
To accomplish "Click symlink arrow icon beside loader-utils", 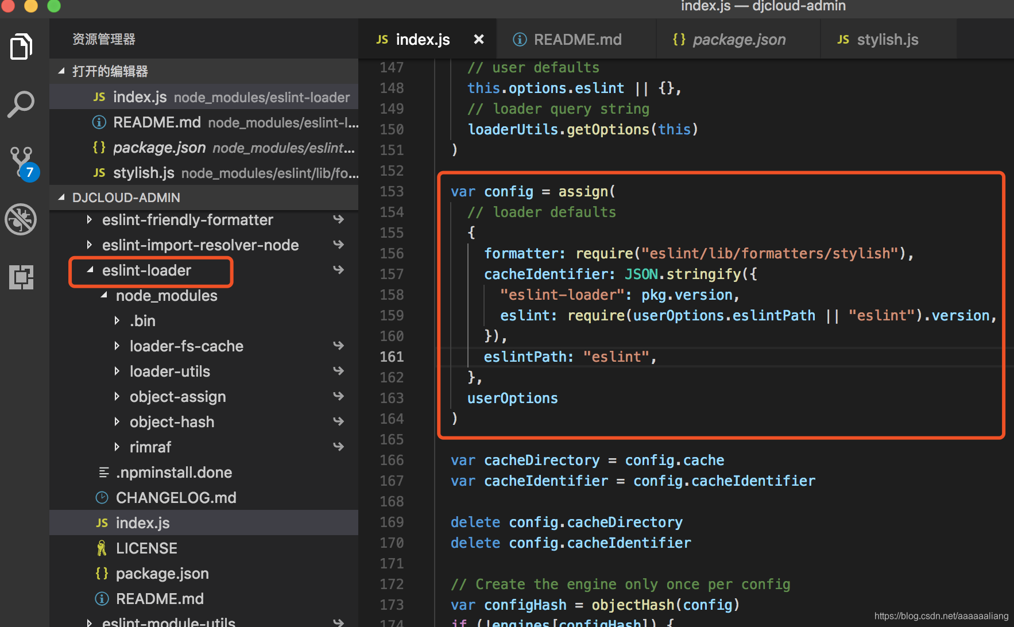I will click(x=339, y=371).
